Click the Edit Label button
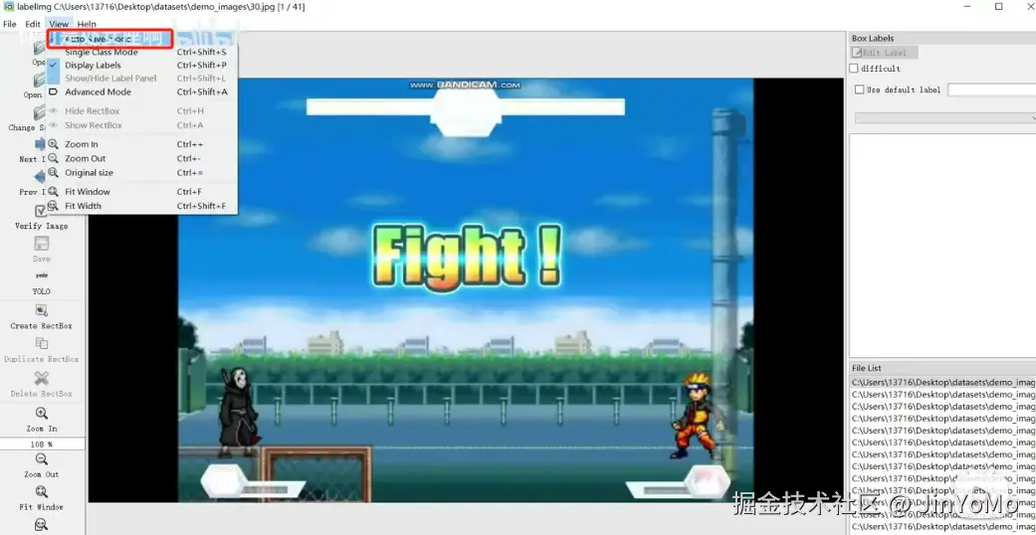This screenshot has height=535, width=1036. pyautogui.click(x=884, y=52)
